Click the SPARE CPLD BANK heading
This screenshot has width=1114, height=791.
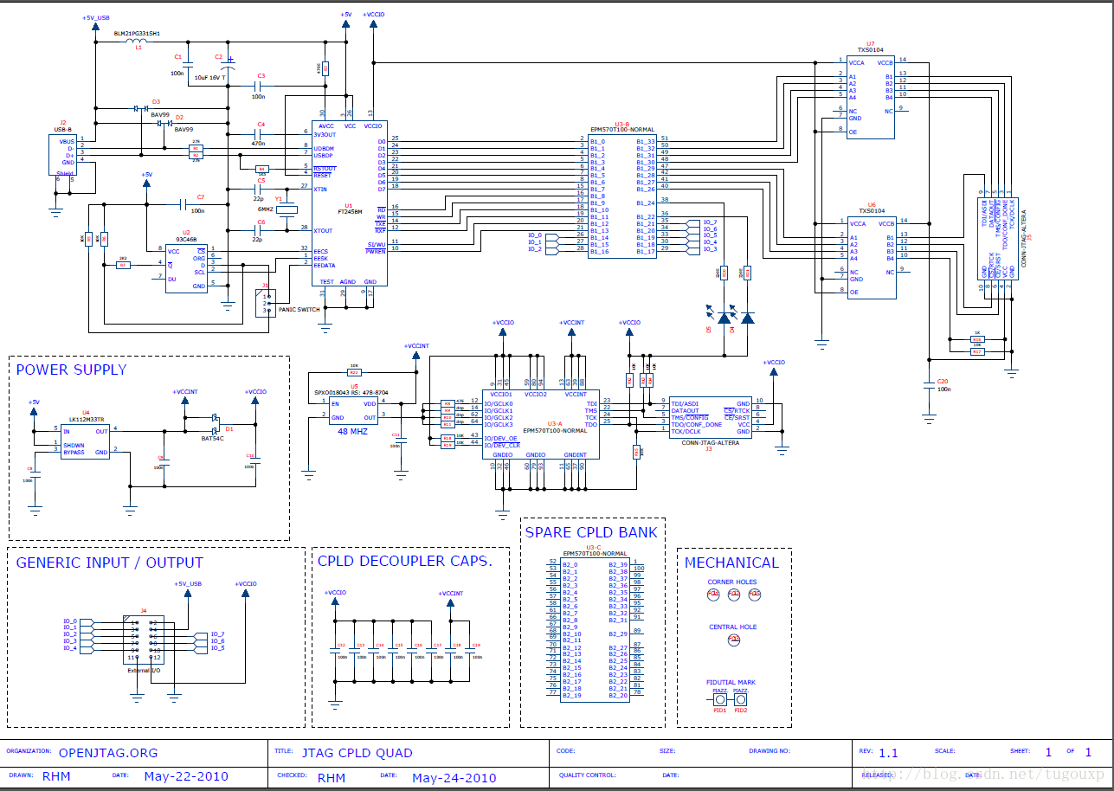point(591,532)
